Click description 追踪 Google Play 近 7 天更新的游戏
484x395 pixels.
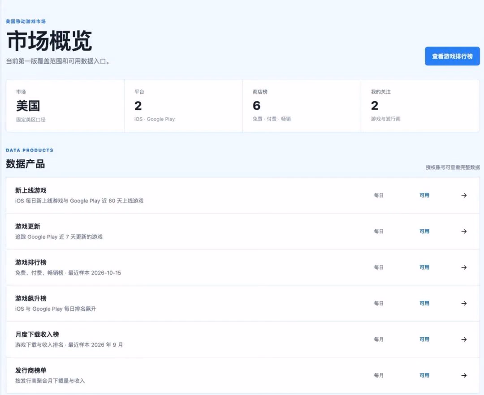[59, 237]
